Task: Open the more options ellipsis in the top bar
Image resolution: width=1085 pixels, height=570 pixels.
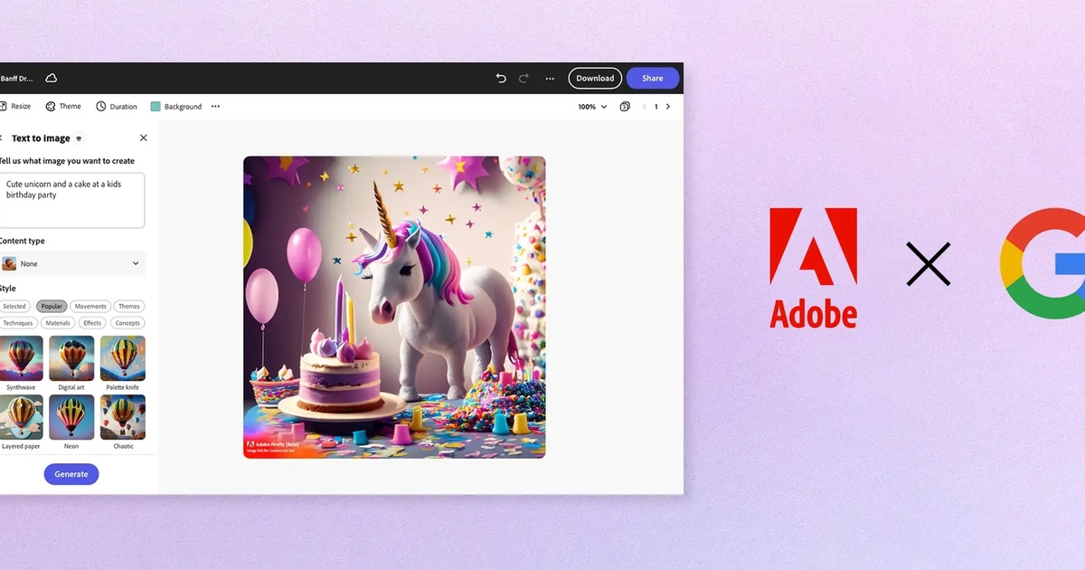Action: tap(550, 79)
